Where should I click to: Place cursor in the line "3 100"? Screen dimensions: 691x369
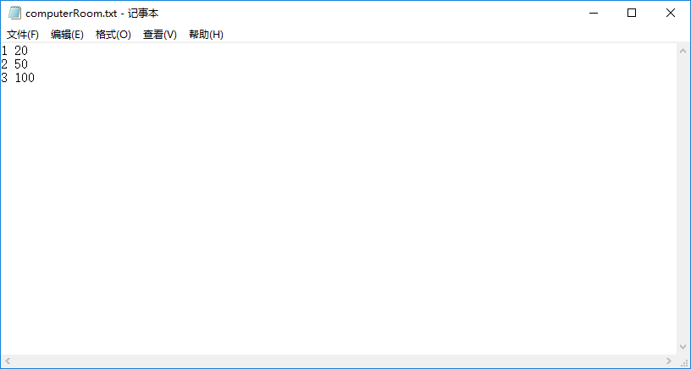click(x=24, y=78)
